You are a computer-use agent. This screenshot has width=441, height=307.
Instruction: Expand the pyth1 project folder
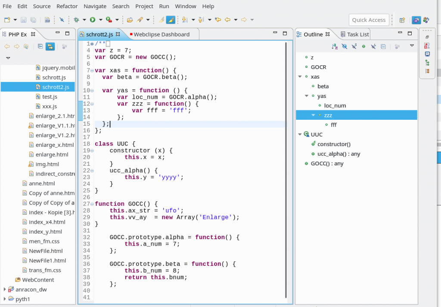pos(5,299)
